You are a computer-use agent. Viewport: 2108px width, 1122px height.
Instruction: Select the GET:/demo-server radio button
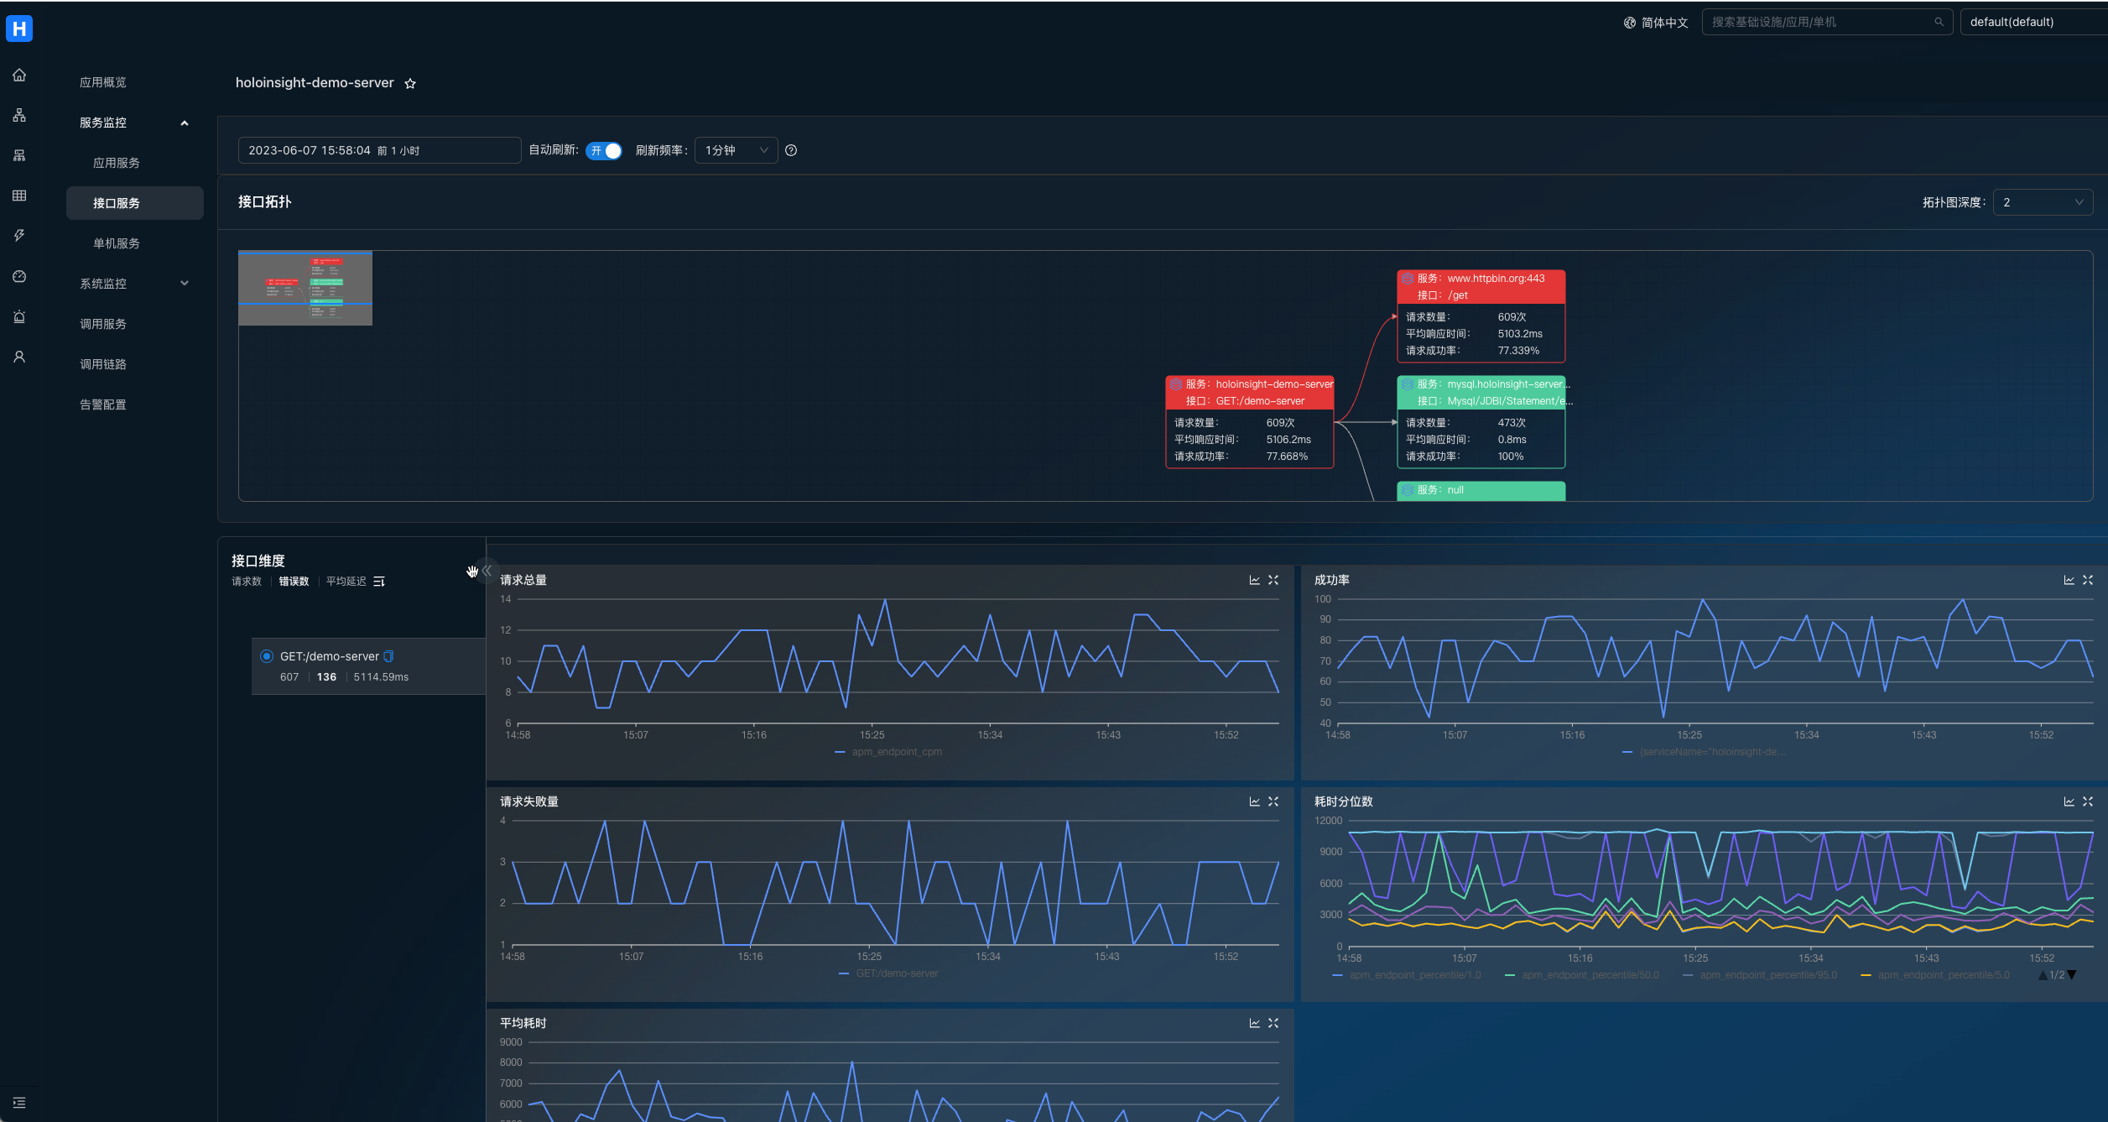tap(267, 656)
